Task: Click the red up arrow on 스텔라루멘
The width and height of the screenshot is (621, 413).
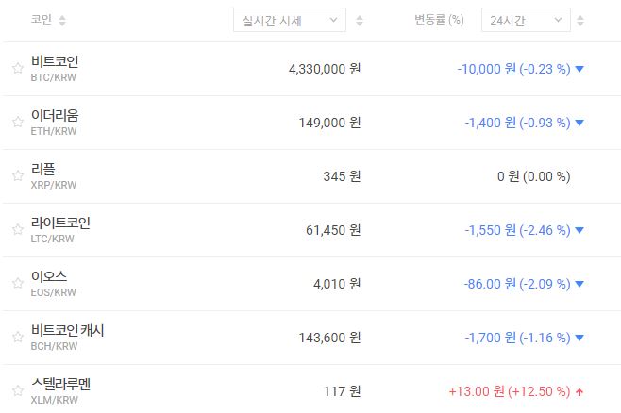Action: click(x=579, y=391)
